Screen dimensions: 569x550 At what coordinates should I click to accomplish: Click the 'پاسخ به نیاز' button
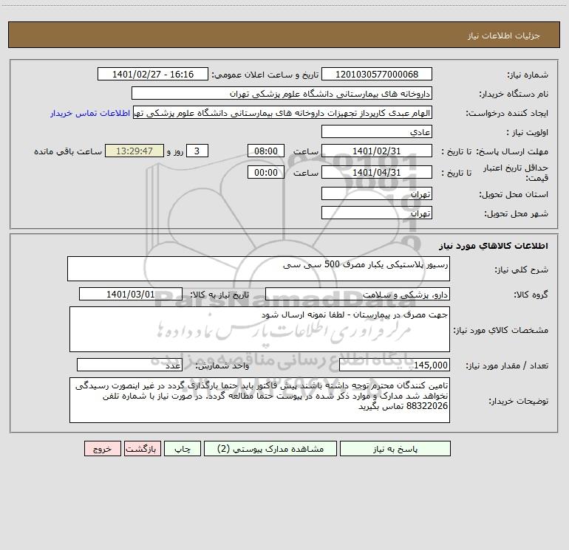click(395, 448)
